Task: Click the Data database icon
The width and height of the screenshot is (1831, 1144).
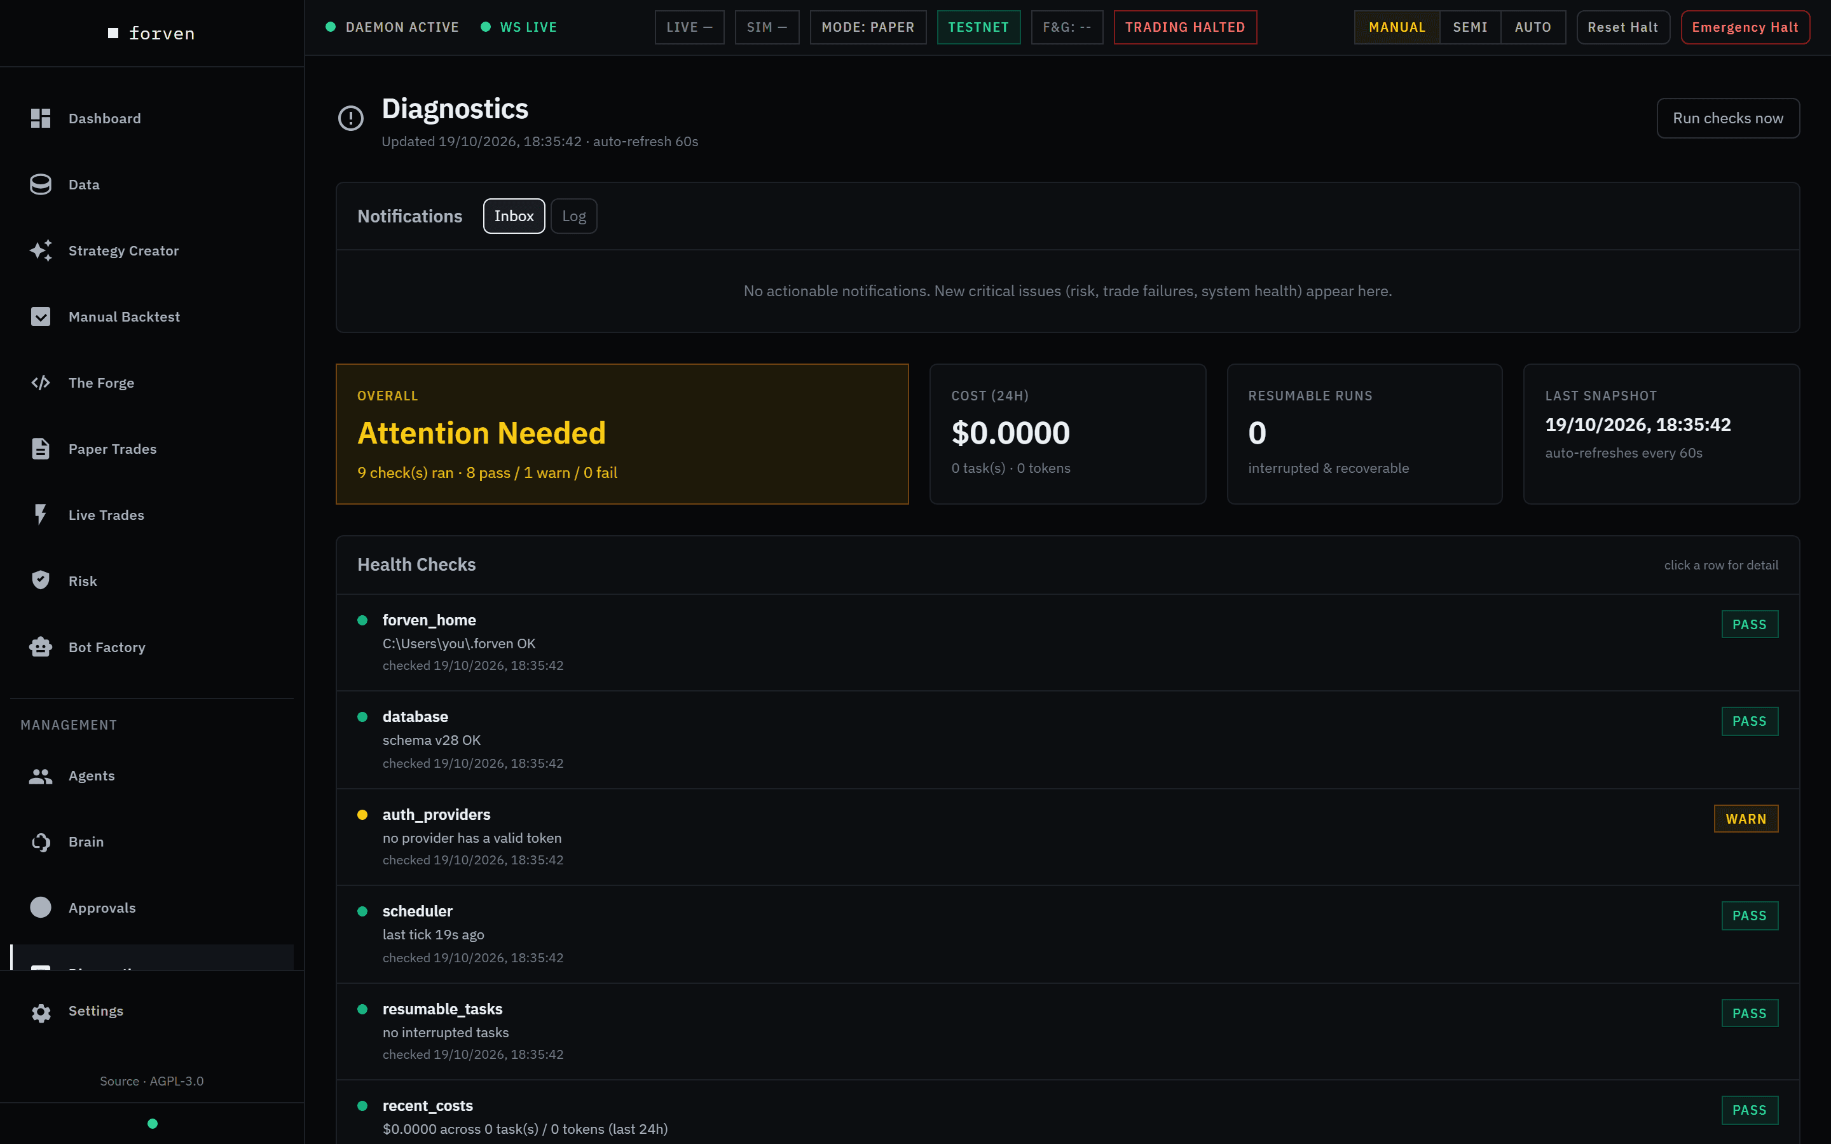Action: [41, 184]
